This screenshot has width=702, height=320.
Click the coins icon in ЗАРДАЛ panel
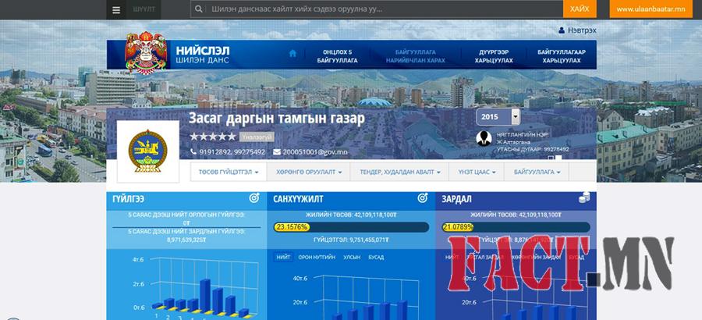click(x=583, y=198)
